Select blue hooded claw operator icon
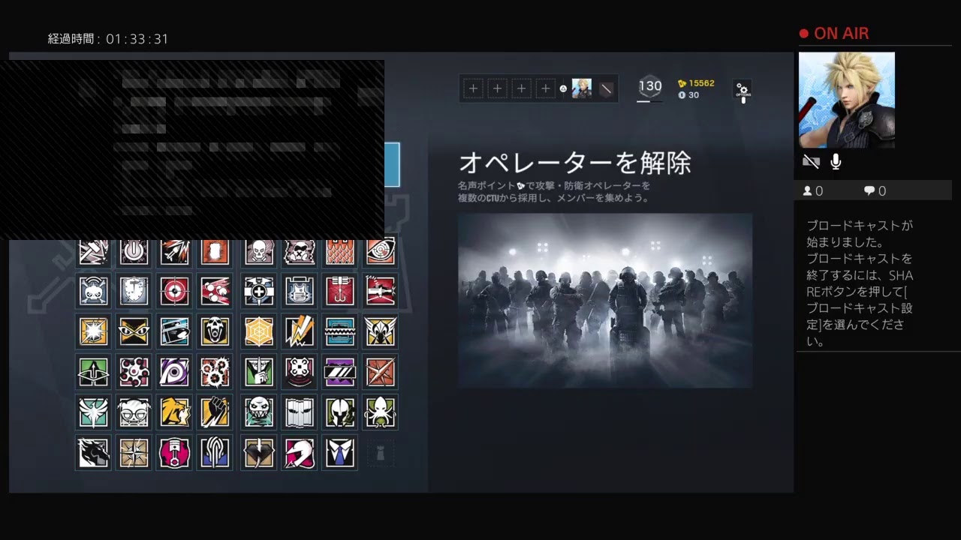 [x=215, y=453]
